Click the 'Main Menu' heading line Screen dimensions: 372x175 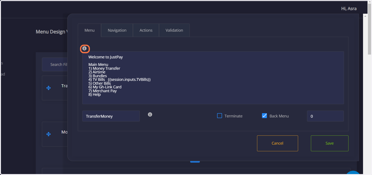pyautogui.click(x=98, y=65)
